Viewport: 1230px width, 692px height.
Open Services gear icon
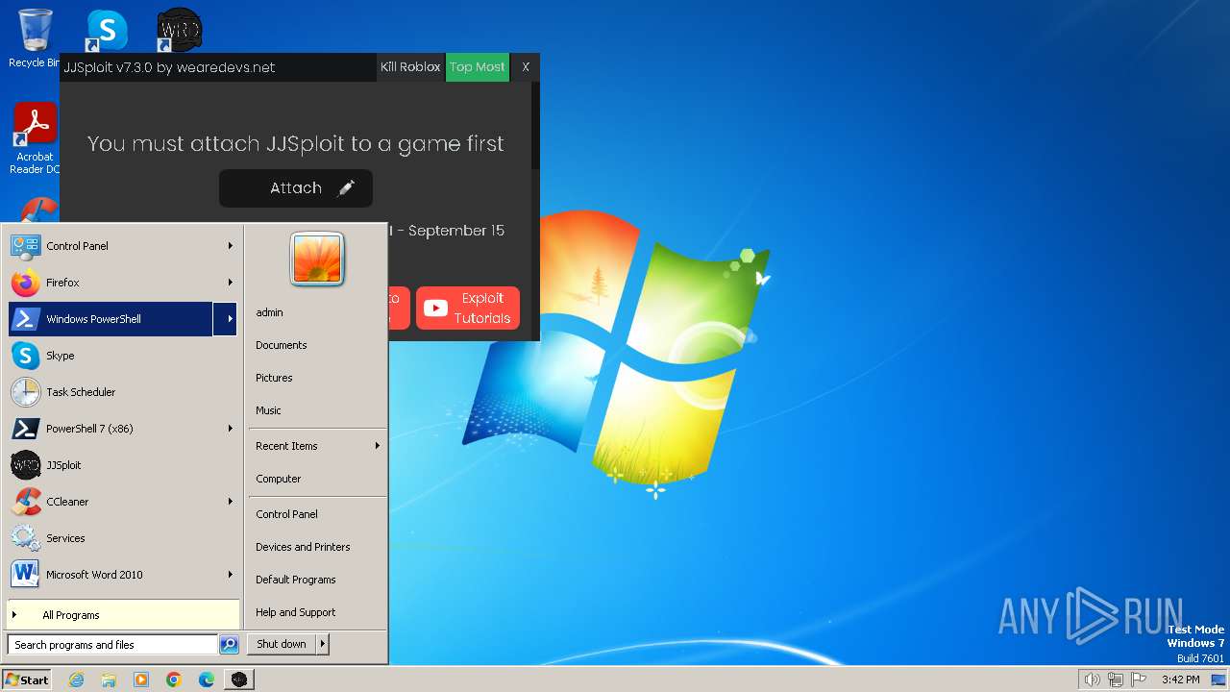[25, 538]
